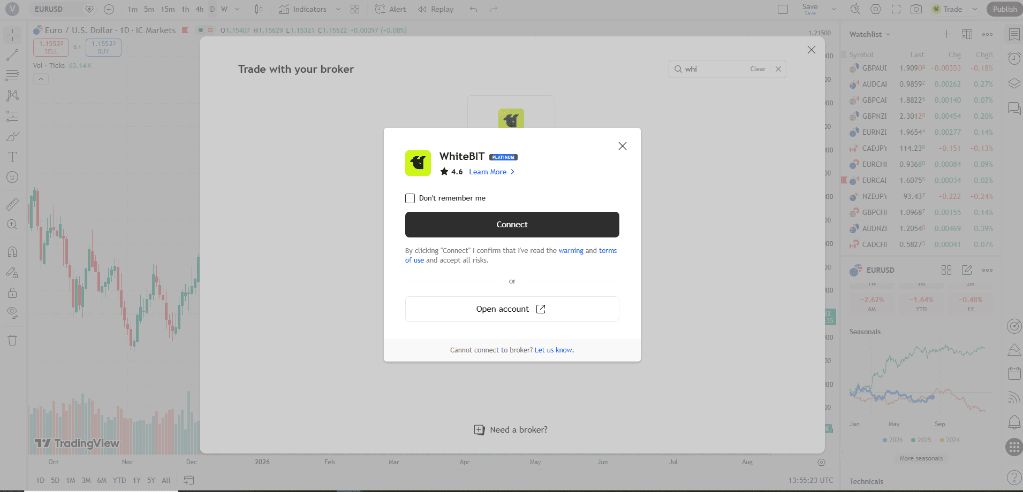Image resolution: width=1023 pixels, height=492 pixels.
Task: Publish the chart idea
Action: point(1005,9)
